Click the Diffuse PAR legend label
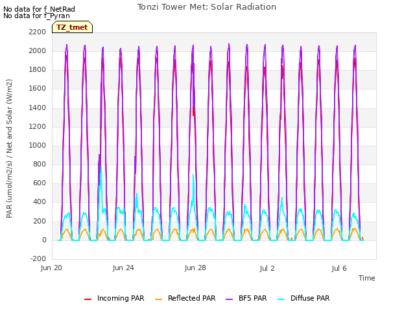The image size is (415, 311). 310,298
